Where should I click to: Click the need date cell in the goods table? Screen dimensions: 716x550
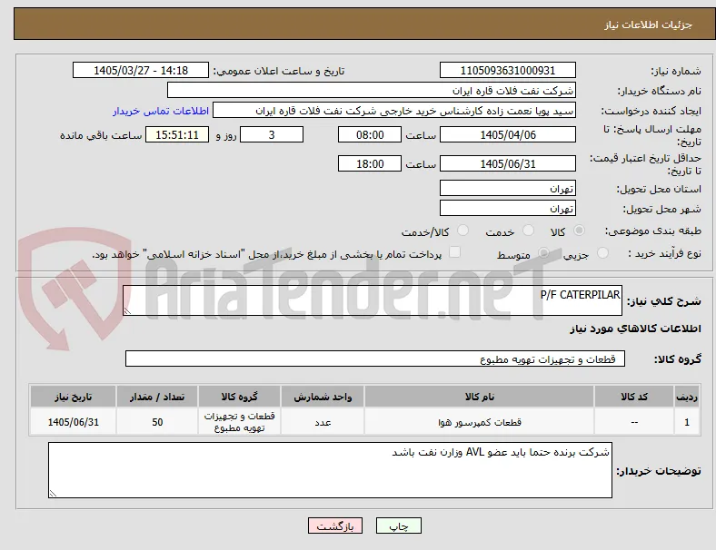(73, 422)
